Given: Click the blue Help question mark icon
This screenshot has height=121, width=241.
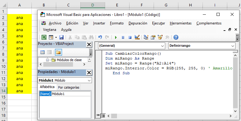Looking at the screenshot, I should 176,37.
